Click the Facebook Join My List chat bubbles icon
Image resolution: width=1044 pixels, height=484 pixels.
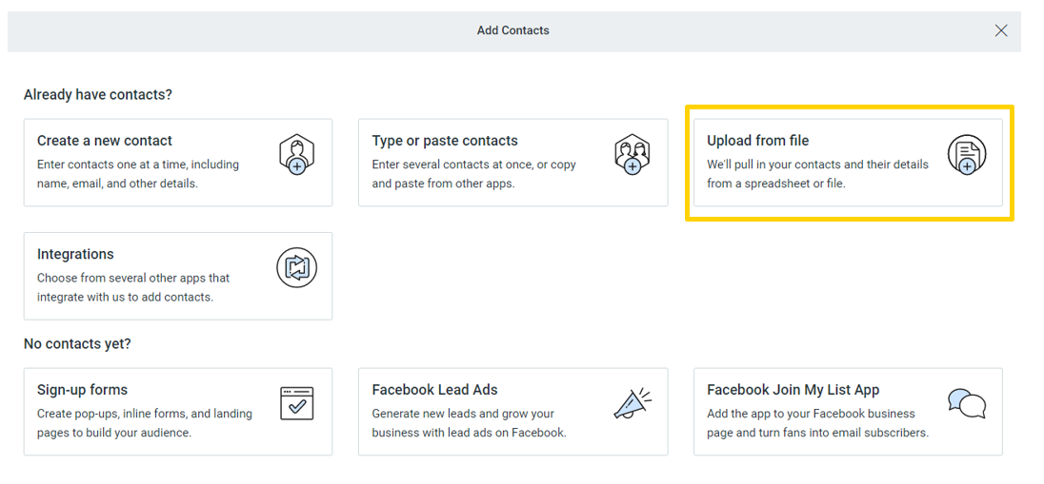pos(966,403)
